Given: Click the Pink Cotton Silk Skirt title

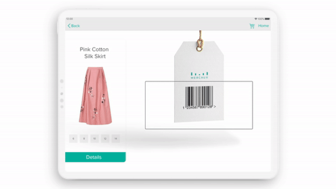Looking at the screenshot, I should (x=94, y=53).
